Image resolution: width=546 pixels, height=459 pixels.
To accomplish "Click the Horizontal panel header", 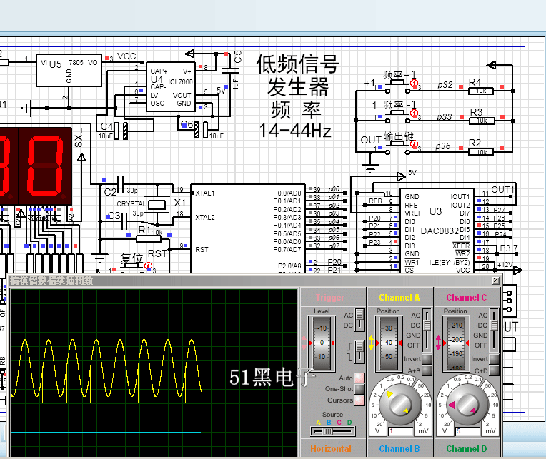I will (331, 449).
